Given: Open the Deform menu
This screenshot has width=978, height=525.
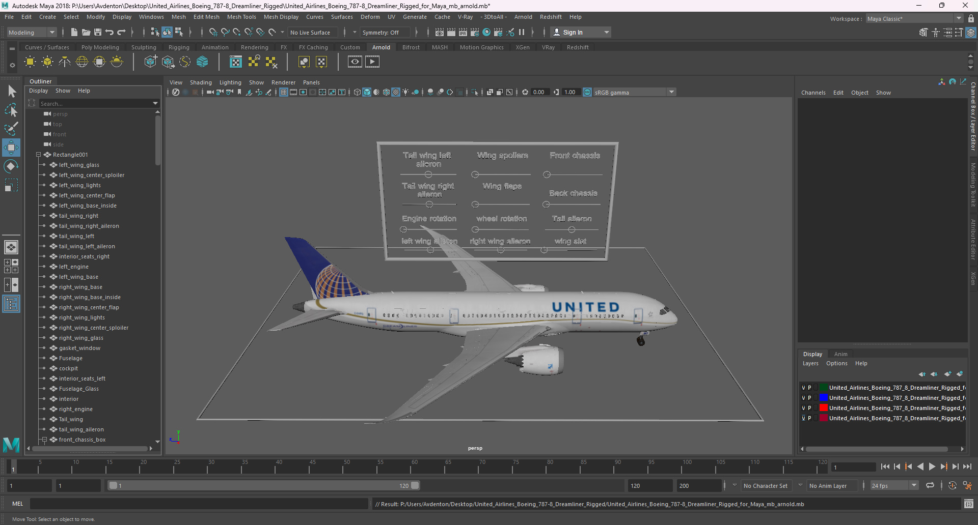Looking at the screenshot, I should (370, 17).
